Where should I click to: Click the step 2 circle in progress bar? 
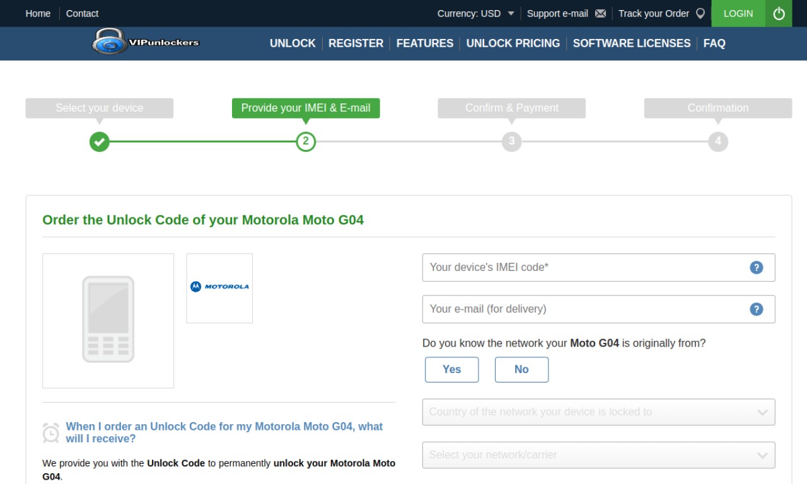point(306,141)
